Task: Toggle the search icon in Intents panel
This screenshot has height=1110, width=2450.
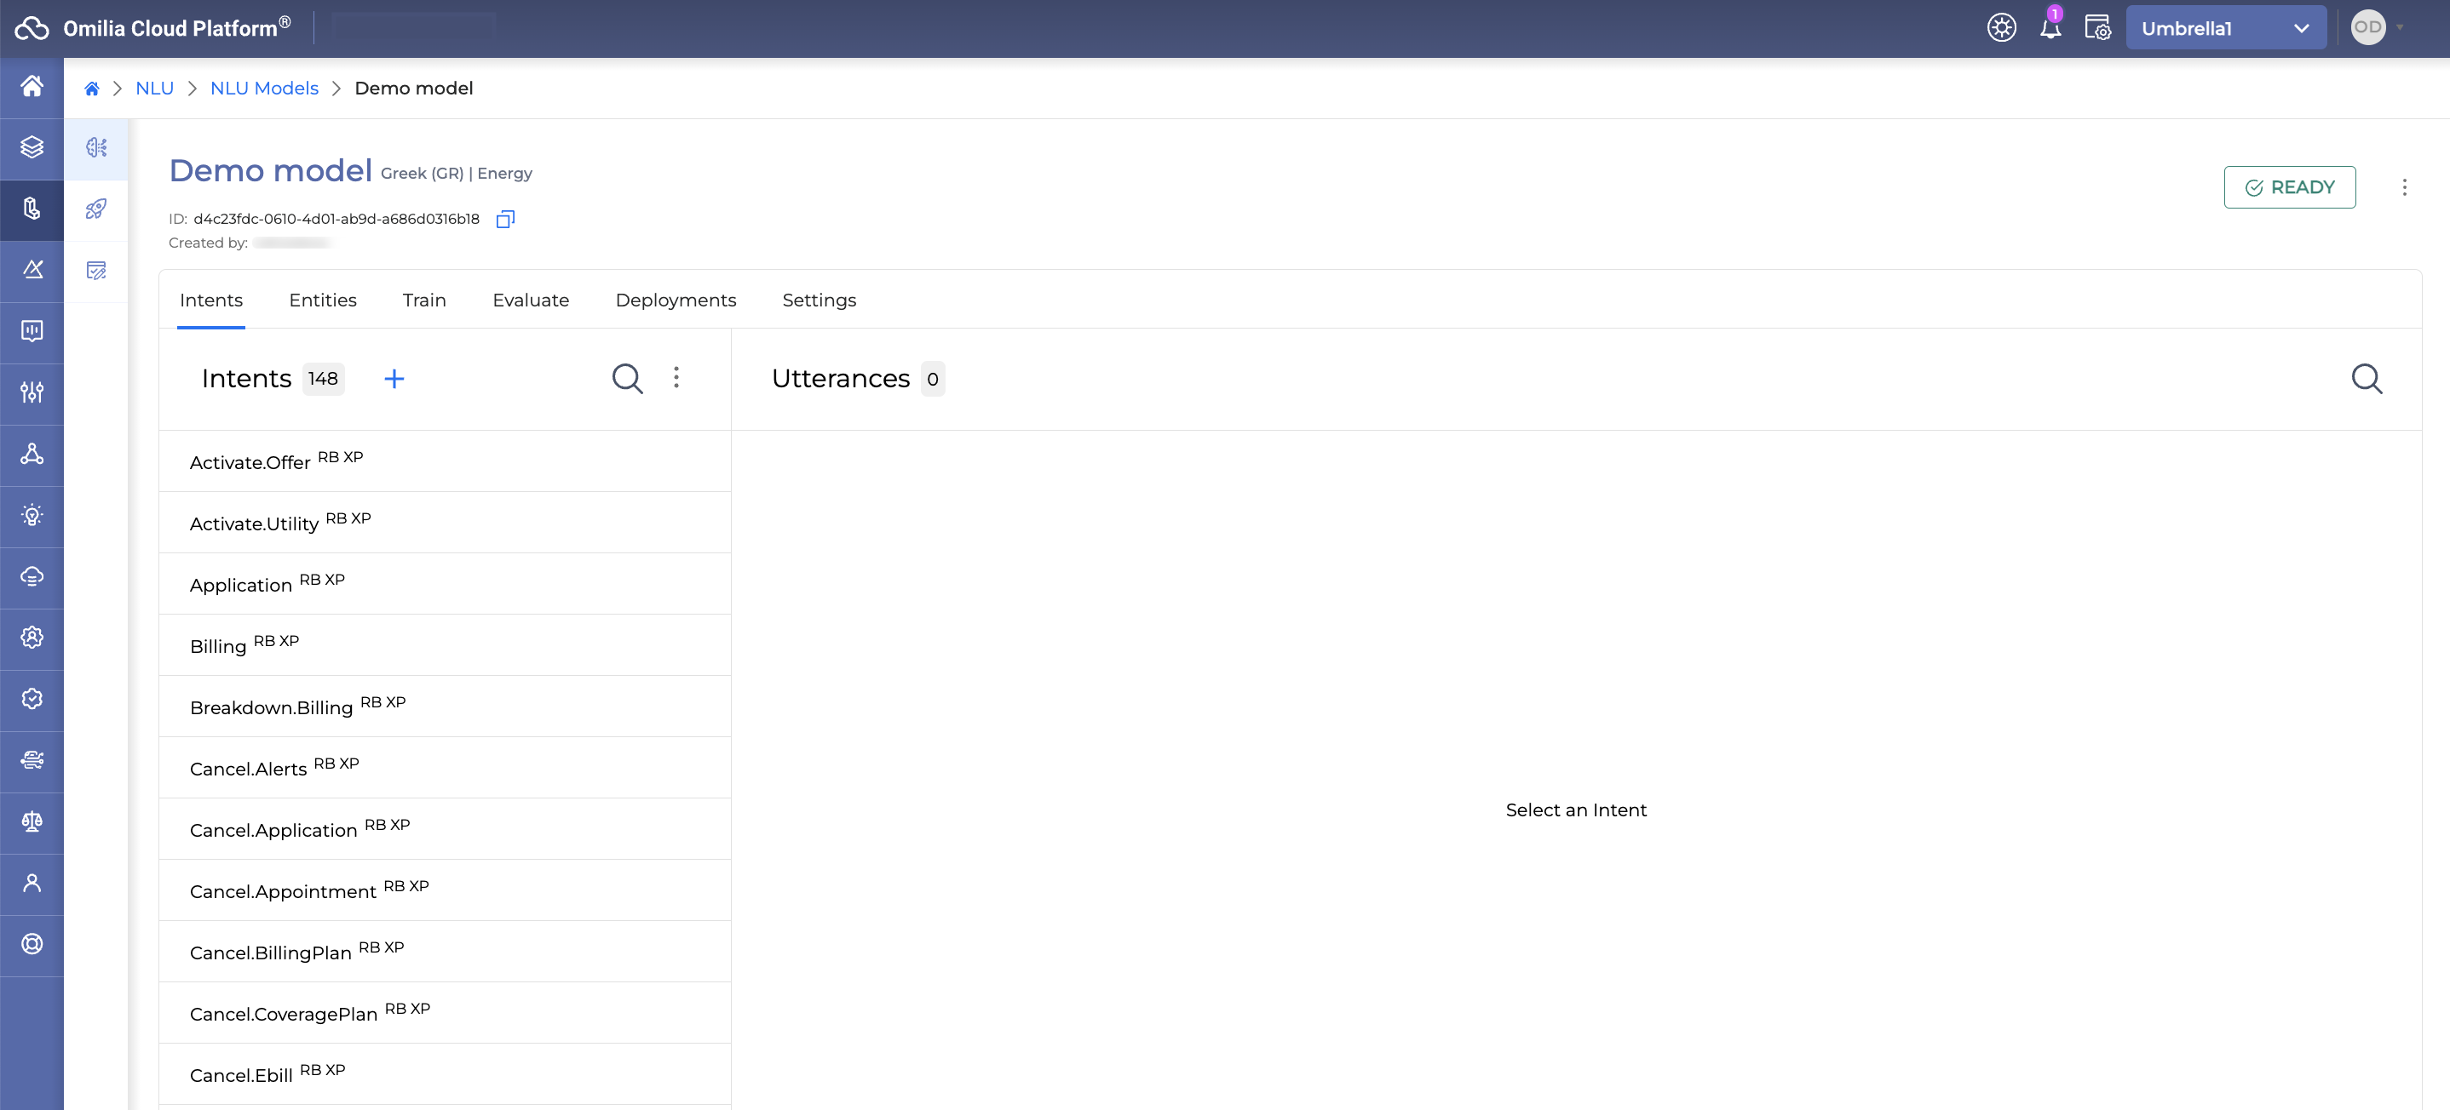Action: 628,380
